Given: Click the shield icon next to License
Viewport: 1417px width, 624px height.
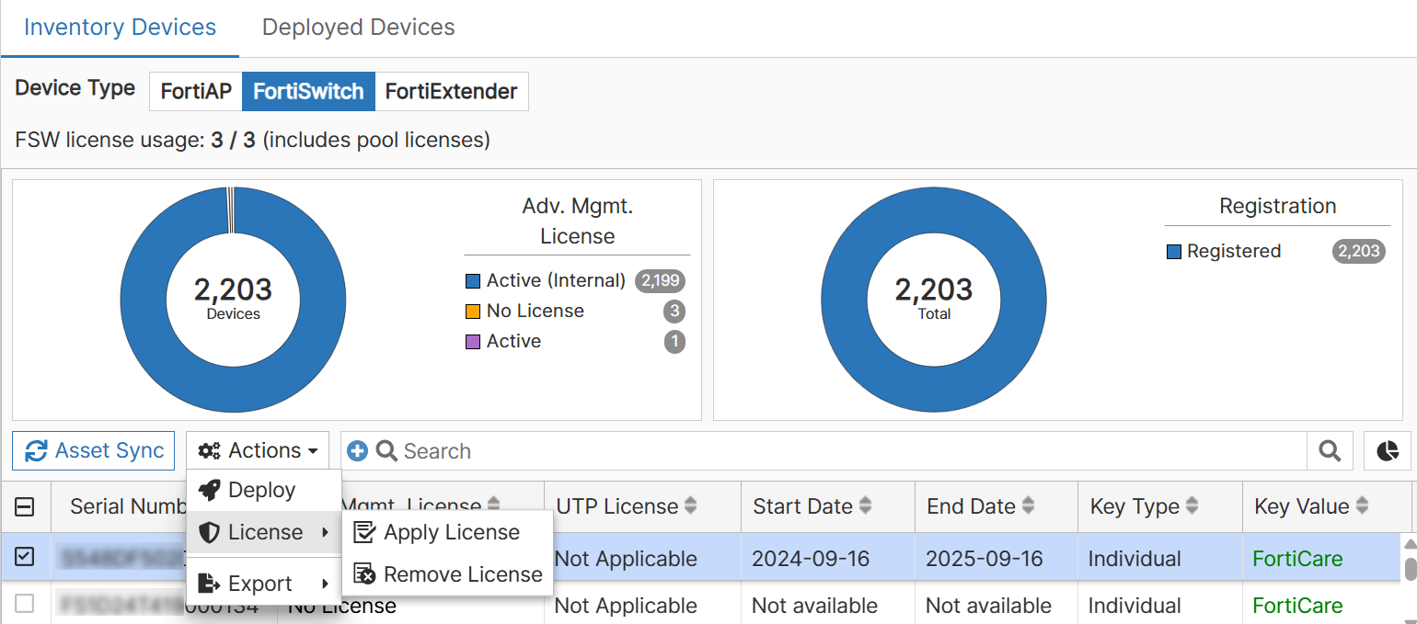Looking at the screenshot, I should pos(208,531).
